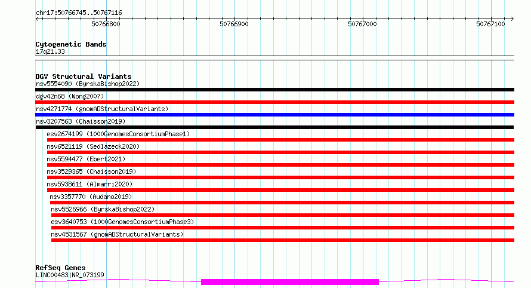The height and width of the screenshot is (288, 531).
Task: Open variant nsv4271774 (gnomADStructuralVariants) label
Action: click(x=102, y=109)
